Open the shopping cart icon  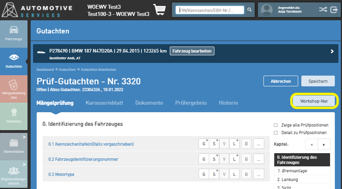pyautogui.click(x=160, y=10)
